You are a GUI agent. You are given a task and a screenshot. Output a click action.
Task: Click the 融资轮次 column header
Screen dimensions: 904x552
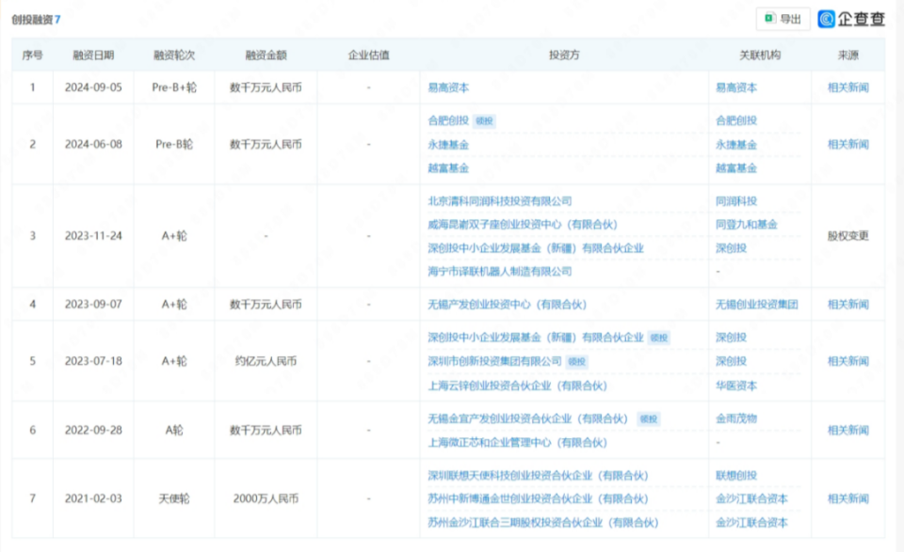click(174, 55)
